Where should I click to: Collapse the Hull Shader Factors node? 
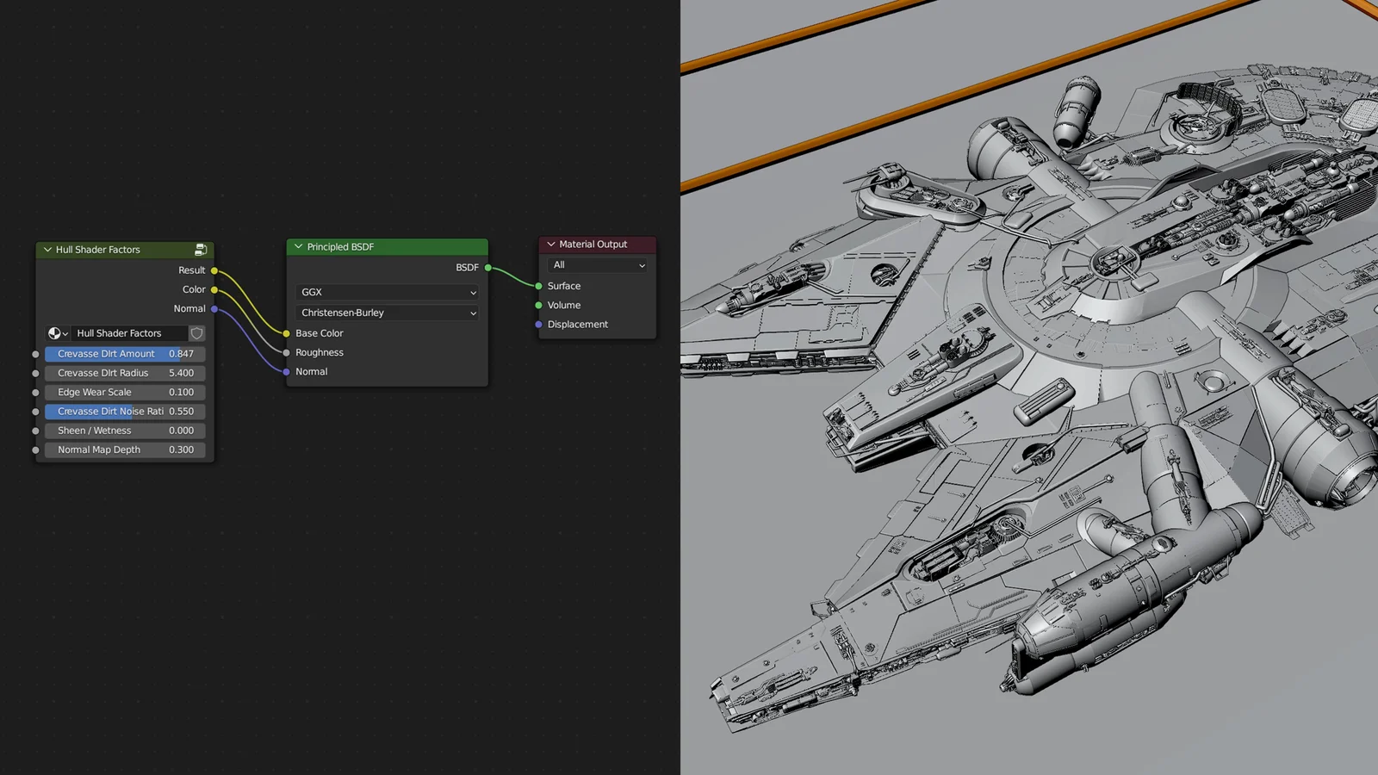coord(47,250)
